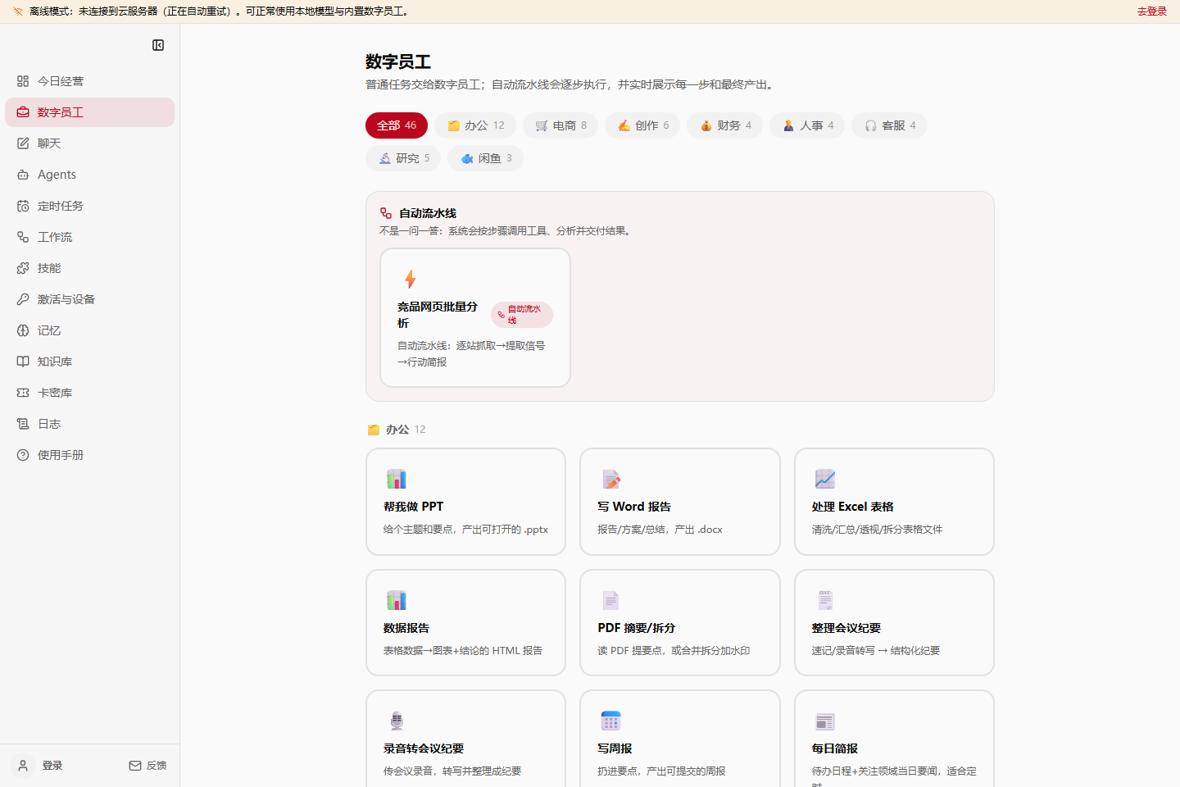Open the PDF 摘要/拆分 card title
The width and height of the screenshot is (1180, 787).
(x=637, y=628)
